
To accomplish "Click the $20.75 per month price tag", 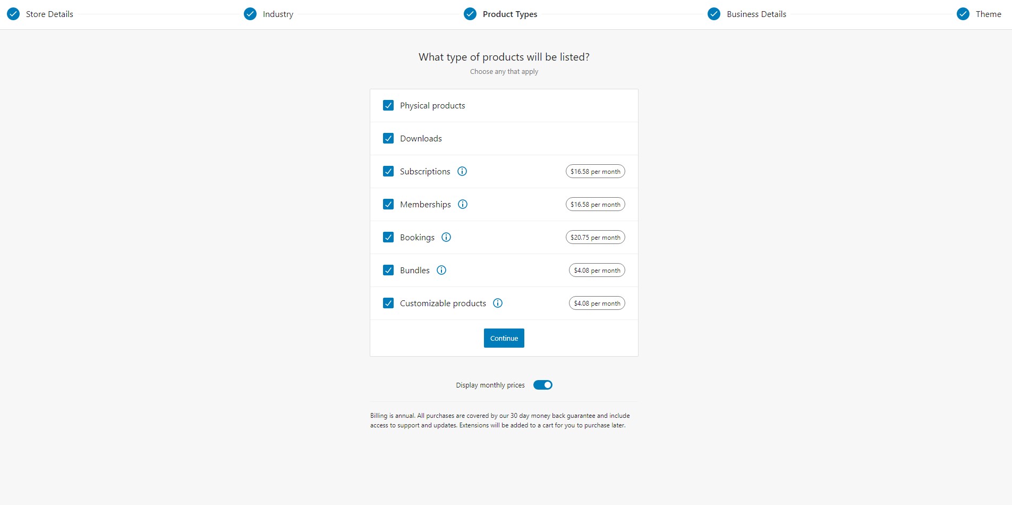I will (x=595, y=237).
